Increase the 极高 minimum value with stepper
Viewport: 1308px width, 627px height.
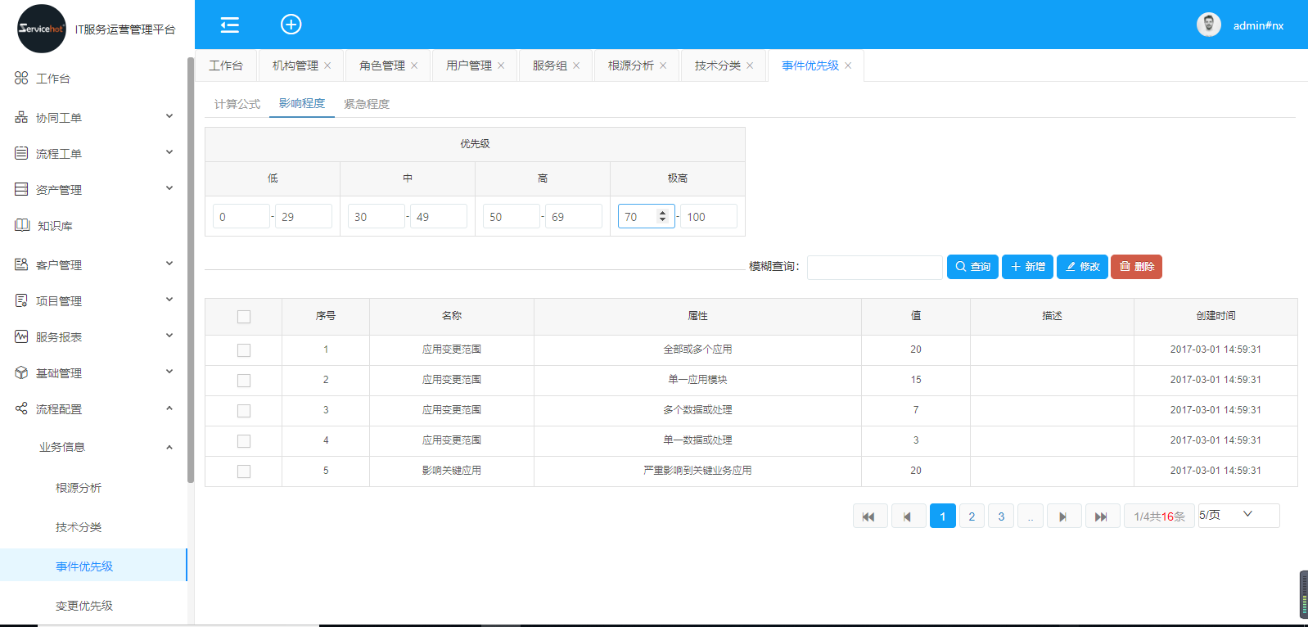point(662,213)
